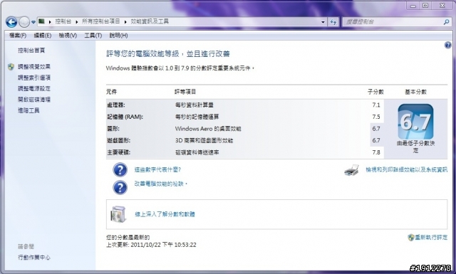The width and height of the screenshot is (456, 274).
Task: Click the 7.1 processor subscore
Action: [376, 105]
